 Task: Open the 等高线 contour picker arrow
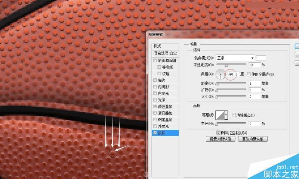coord(226,115)
